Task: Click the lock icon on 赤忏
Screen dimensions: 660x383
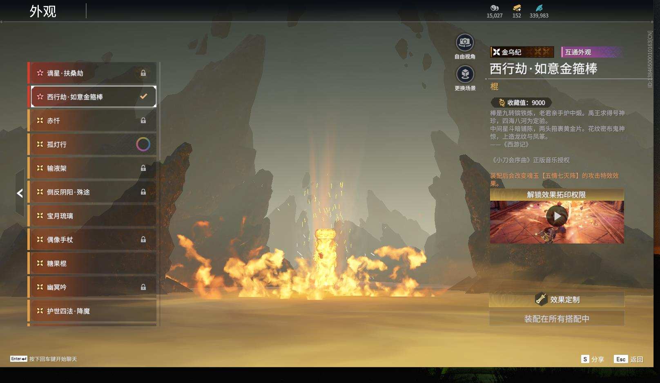Action: tap(143, 120)
